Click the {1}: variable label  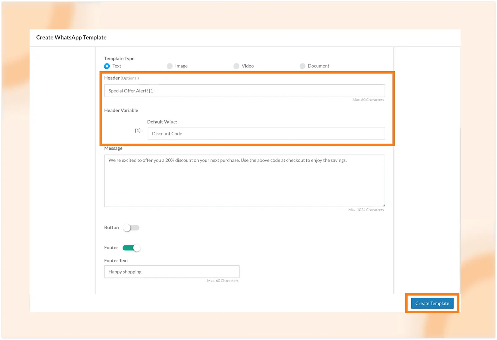pos(139,130)
